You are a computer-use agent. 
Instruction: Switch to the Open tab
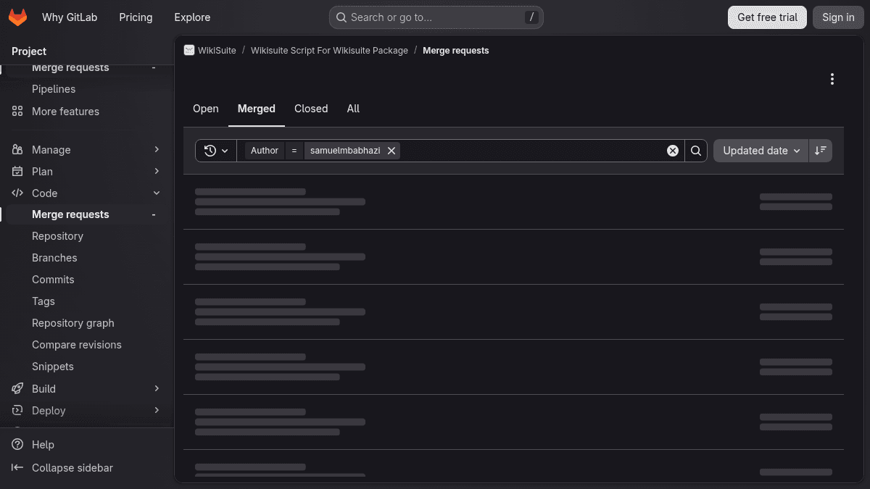pos(206,109)
